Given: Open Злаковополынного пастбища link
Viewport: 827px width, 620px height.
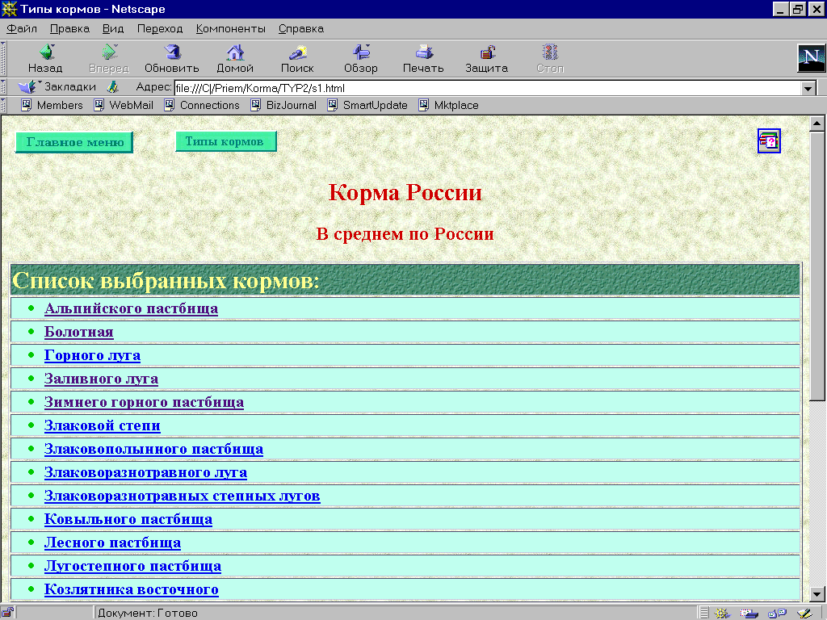Looking at the screenshot, I should [153, 449].
